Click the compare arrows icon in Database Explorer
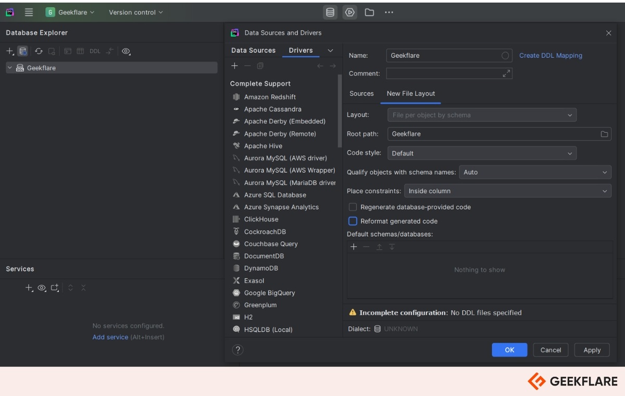This screenshot has height=396, width=625. [109, 51]
